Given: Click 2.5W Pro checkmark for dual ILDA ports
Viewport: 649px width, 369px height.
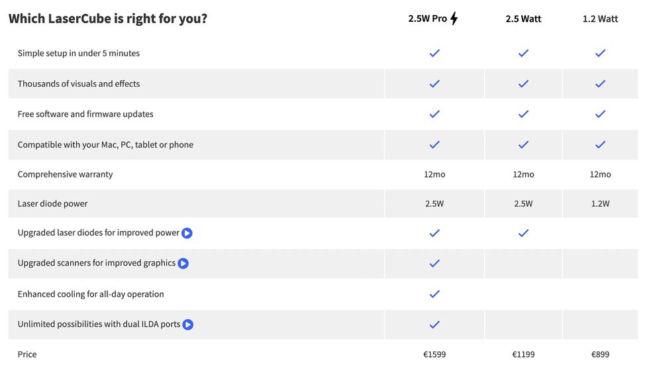Looking at the screenshot, I should click(434, 325).
